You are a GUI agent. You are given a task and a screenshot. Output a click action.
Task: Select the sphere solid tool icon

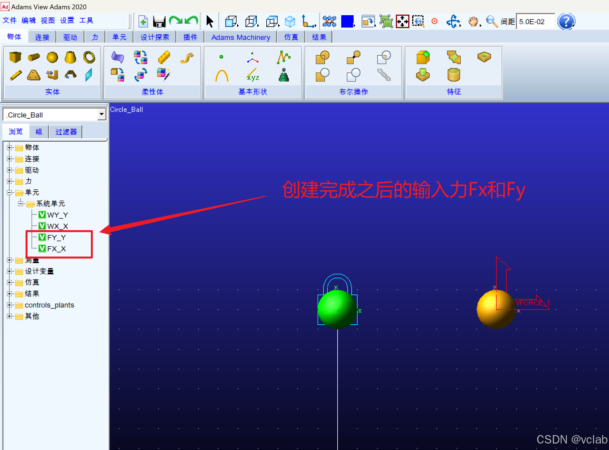(x=52, y=57)
